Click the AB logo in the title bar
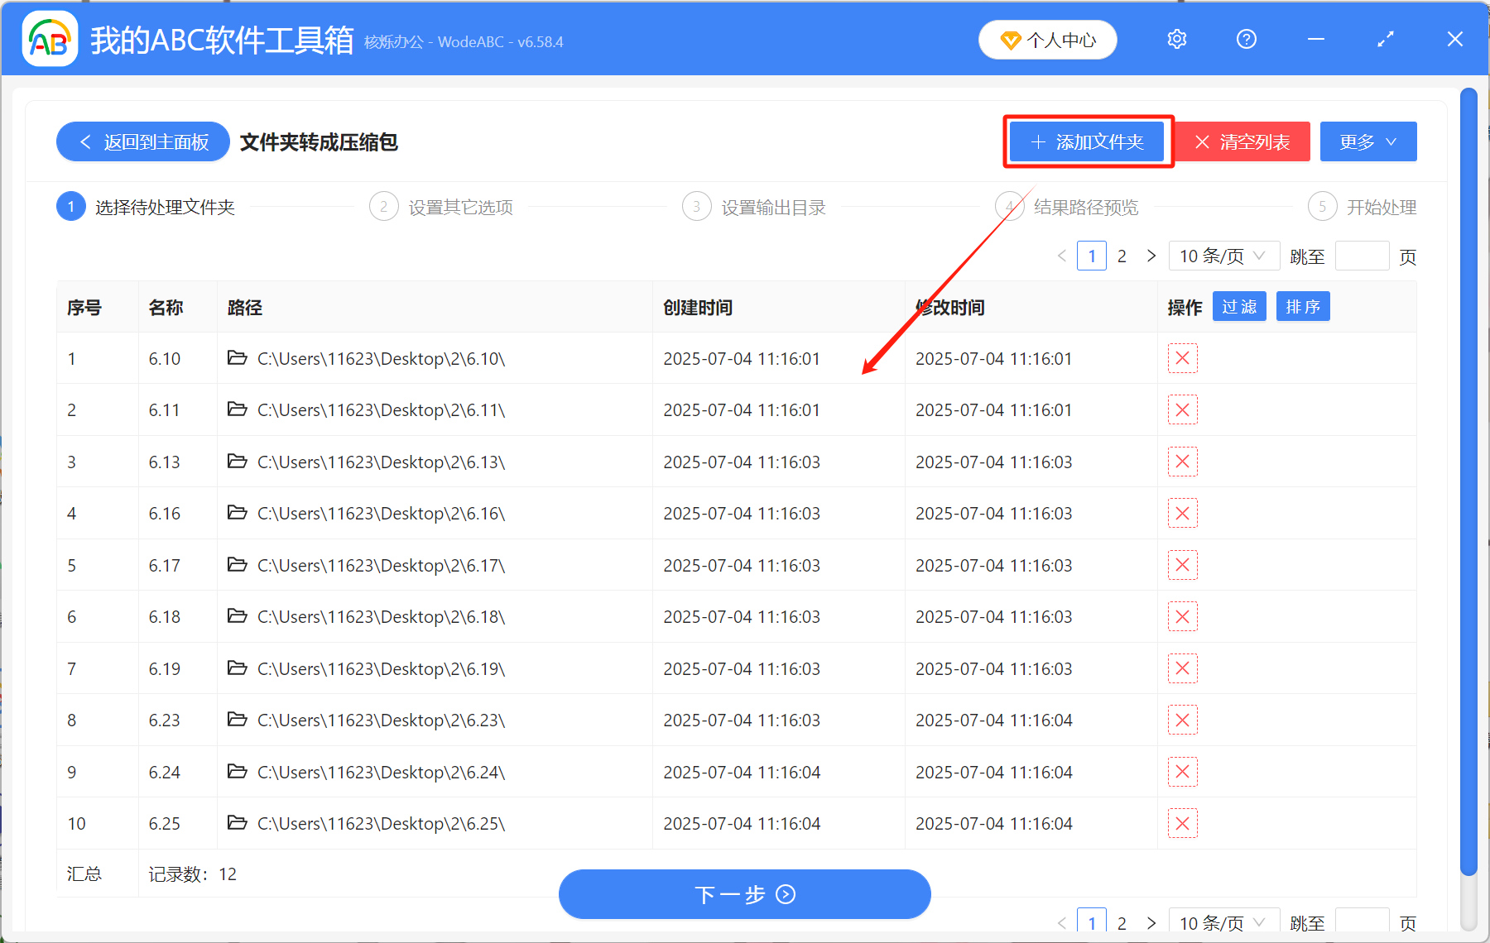The image size is (1490, 943). coord(49,39)
